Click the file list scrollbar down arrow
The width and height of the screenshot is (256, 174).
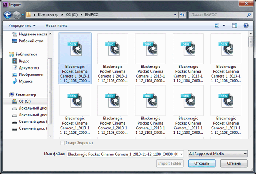coord(251,136)
